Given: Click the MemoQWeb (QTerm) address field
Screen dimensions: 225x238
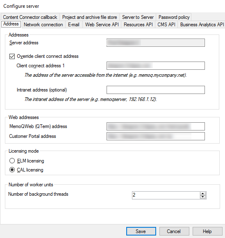Looking at the screenshot, I should (156, 126).
